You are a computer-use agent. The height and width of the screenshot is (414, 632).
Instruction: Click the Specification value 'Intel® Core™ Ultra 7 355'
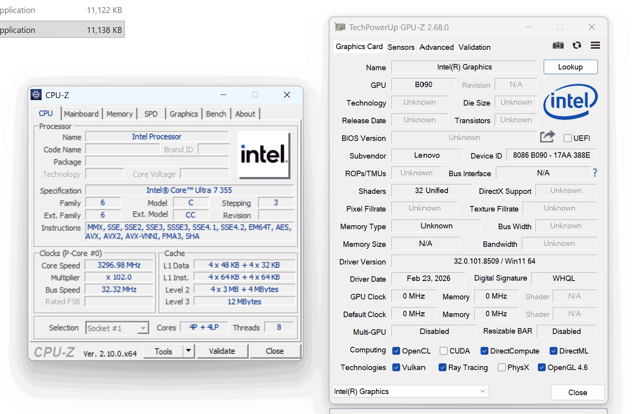point(189,190)
